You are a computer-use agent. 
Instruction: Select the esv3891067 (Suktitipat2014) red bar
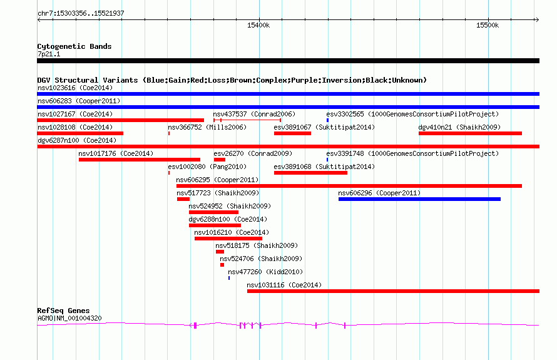coord(292,133)
